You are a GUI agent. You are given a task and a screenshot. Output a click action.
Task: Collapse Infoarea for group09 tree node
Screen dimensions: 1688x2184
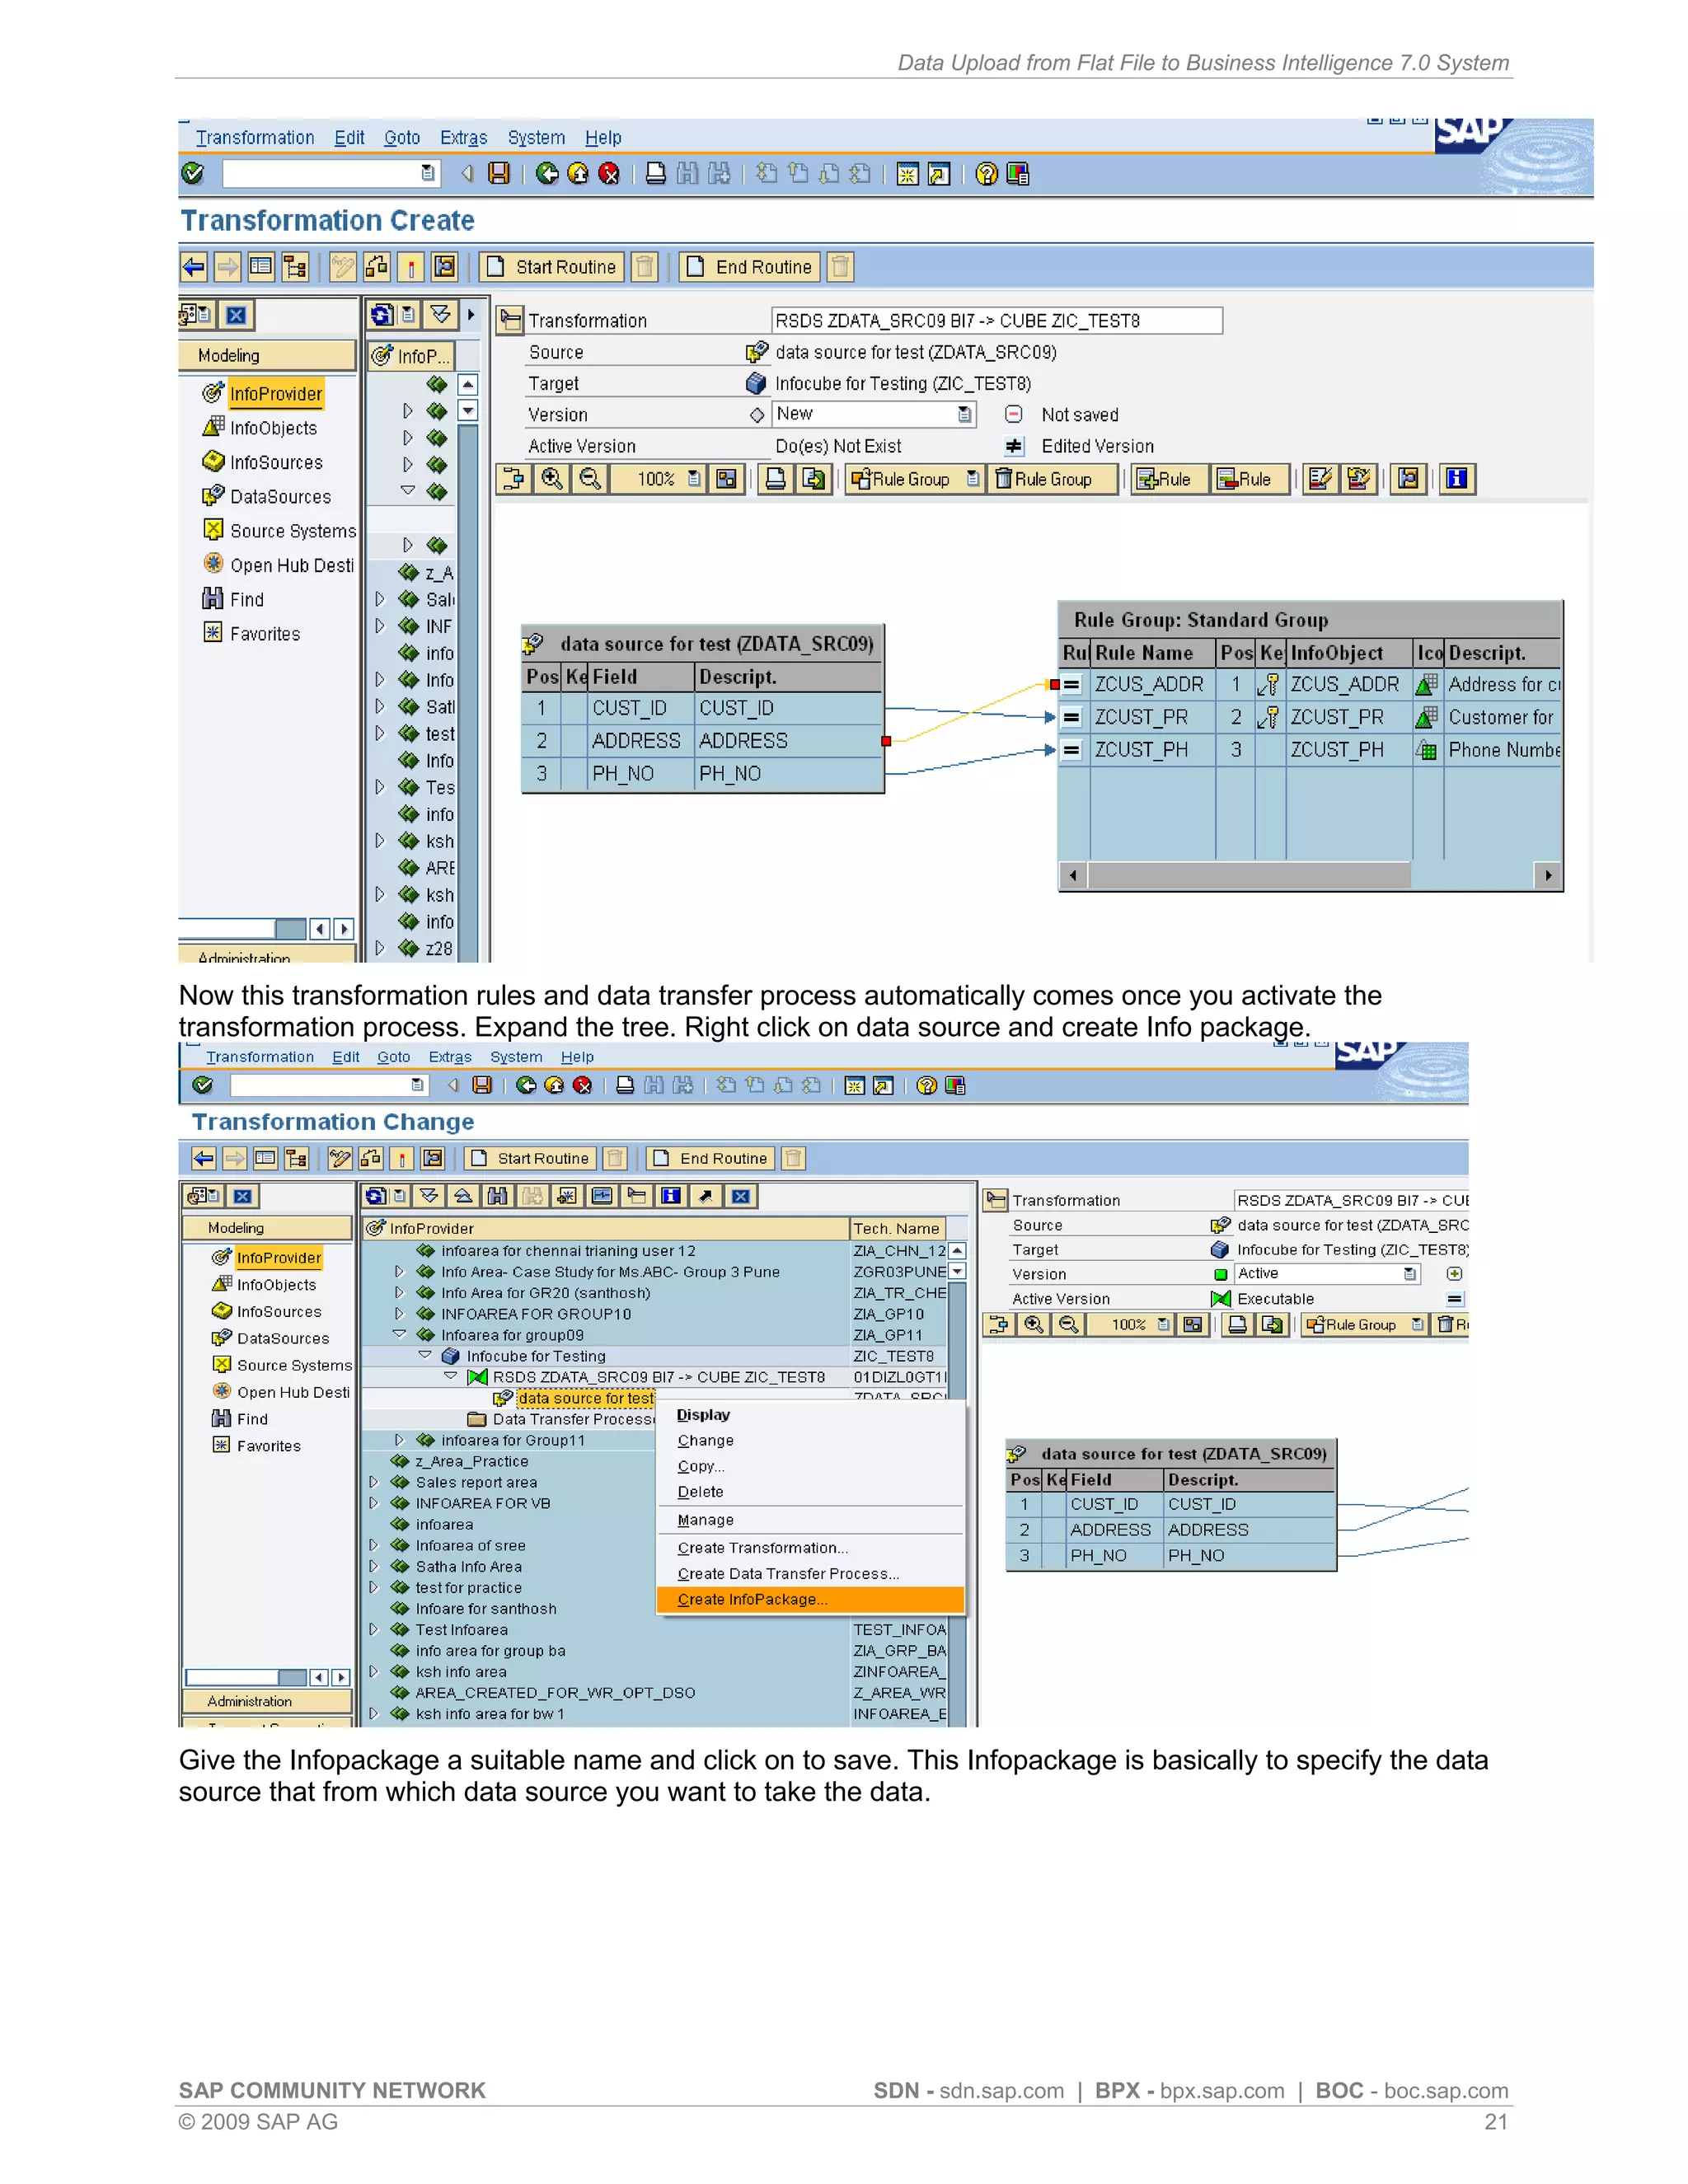[399, 1334]
